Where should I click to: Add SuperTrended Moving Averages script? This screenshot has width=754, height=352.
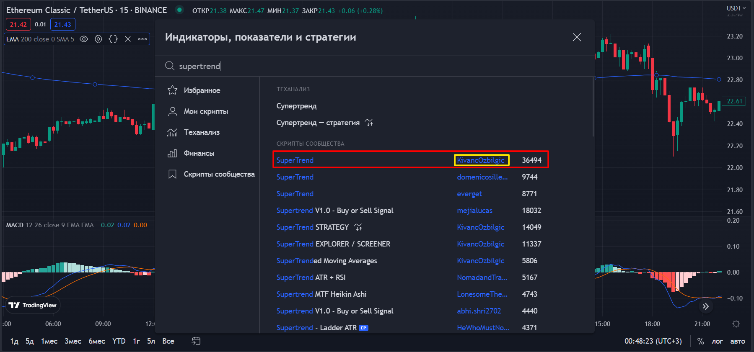[326, 261]
